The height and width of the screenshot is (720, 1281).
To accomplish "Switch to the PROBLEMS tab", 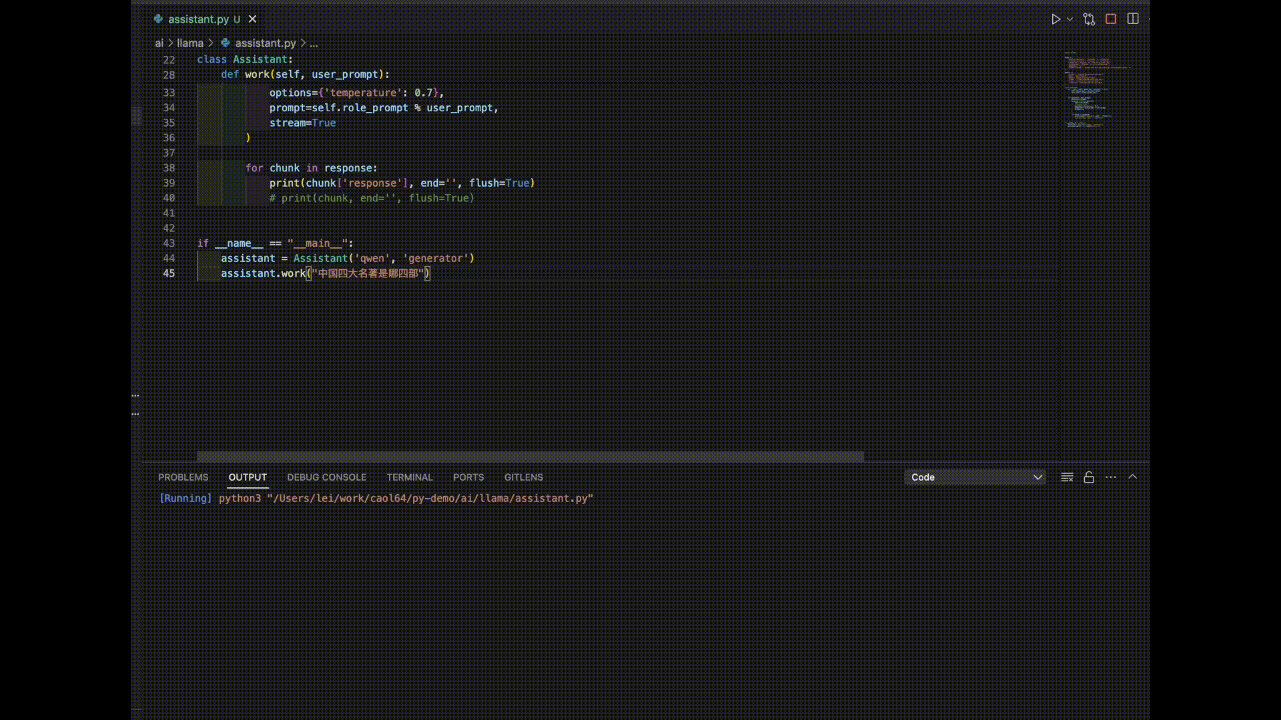I will click(183, 477).
